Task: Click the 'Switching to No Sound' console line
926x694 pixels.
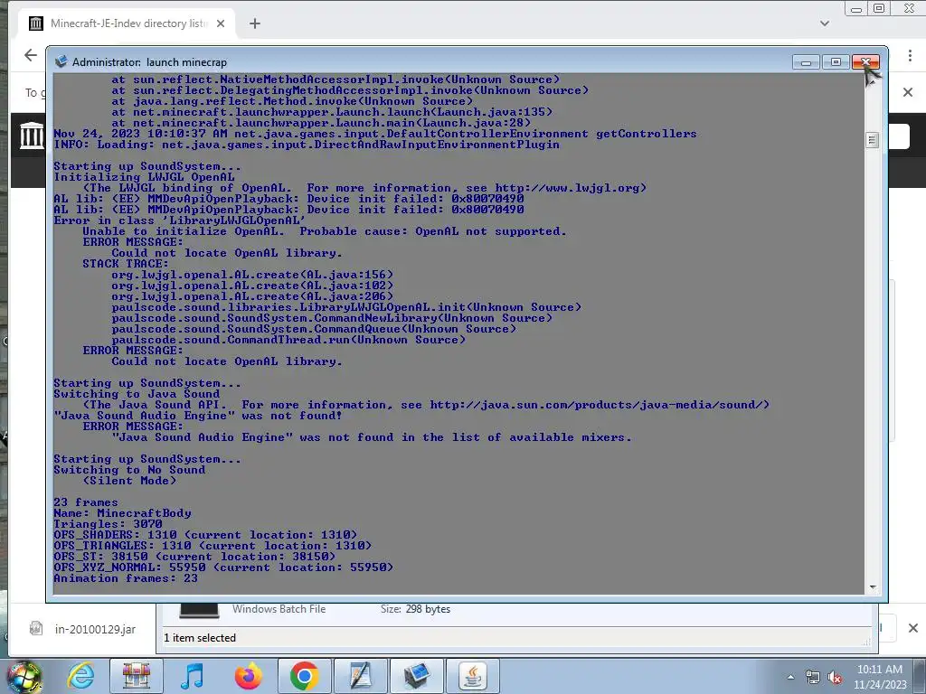Action: pos(129,470)
